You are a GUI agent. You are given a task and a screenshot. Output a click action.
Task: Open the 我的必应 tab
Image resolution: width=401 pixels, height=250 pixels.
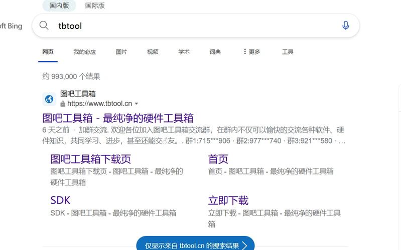pyautogui.click(x=85, y=51)
